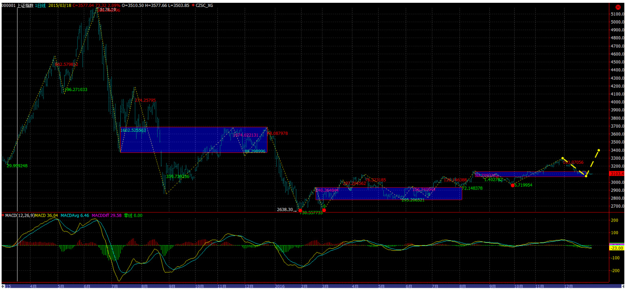Image resolution: width=628 pixels, height=289 pixels.
Task: Click the 2016 year marker on time axis
Action: tap(280, 286)
